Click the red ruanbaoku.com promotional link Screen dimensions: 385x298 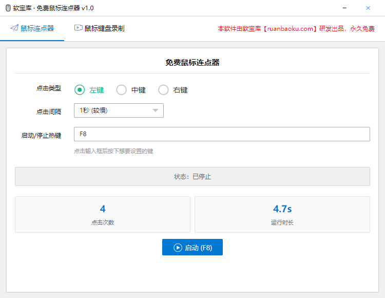coord(296,29)
